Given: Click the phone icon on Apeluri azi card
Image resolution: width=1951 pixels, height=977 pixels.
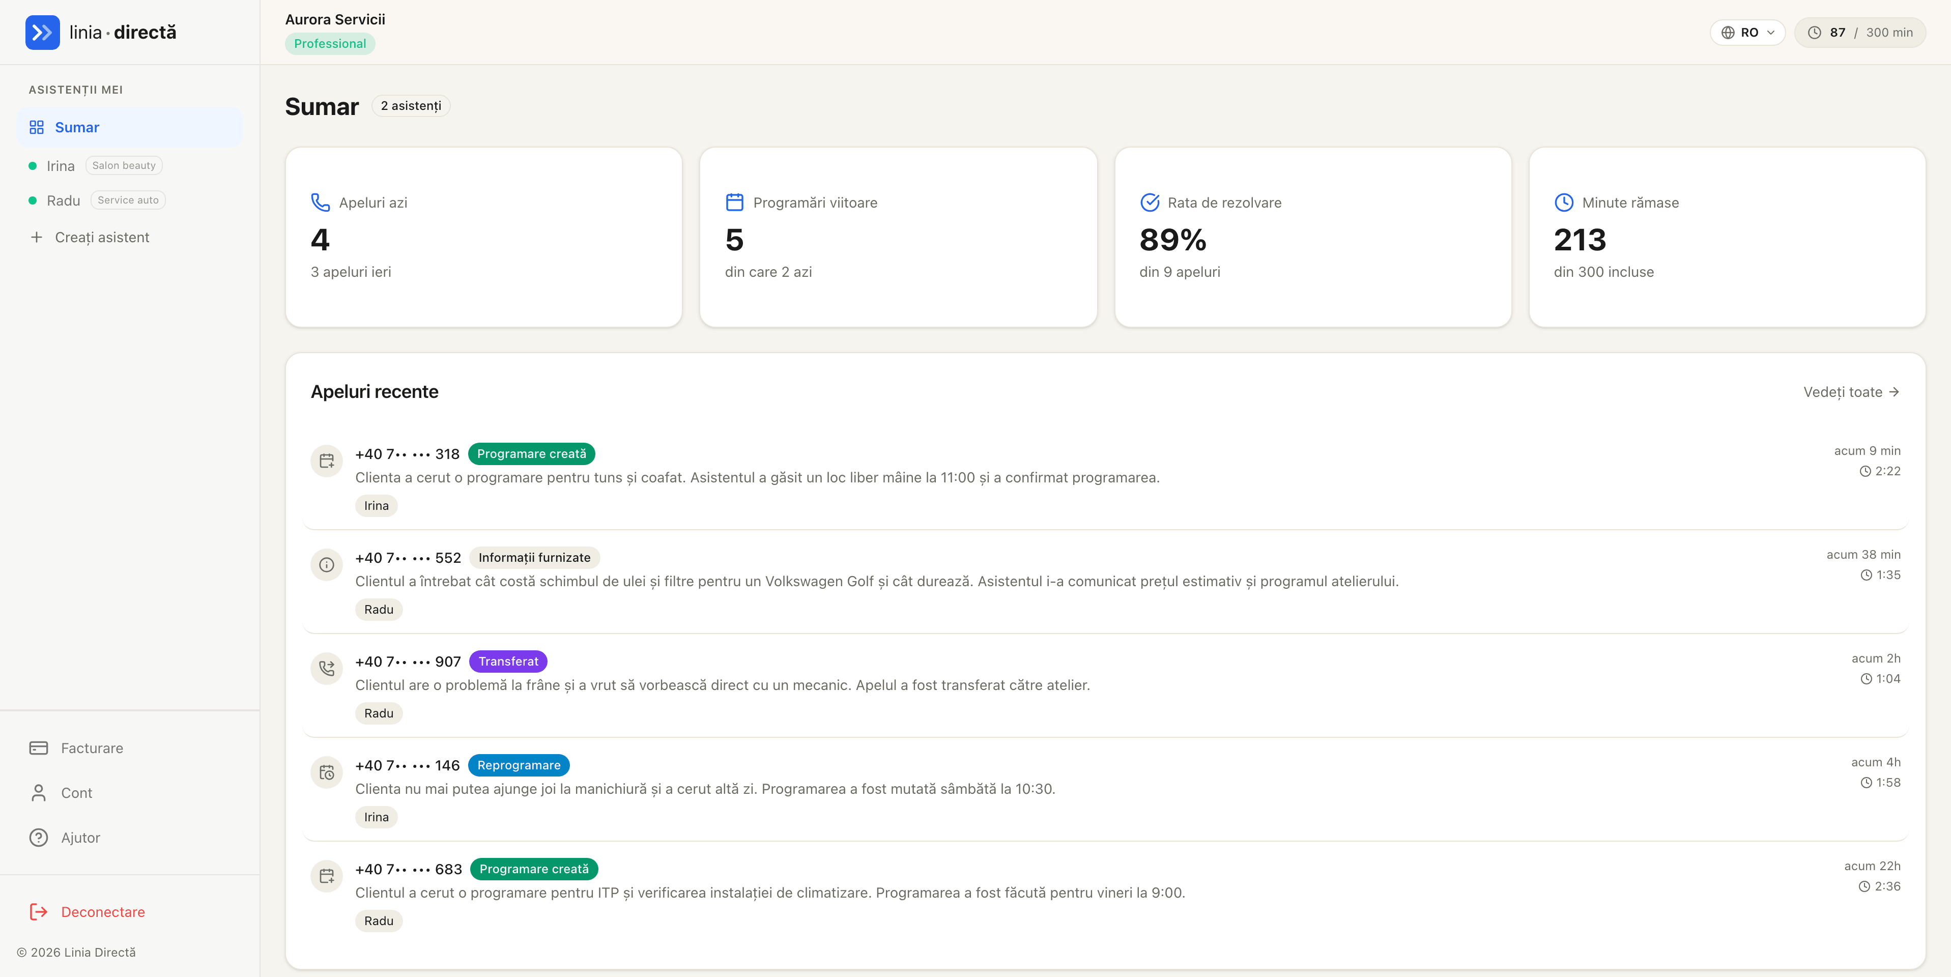Looking at the screenshot, I should point(321,202).
